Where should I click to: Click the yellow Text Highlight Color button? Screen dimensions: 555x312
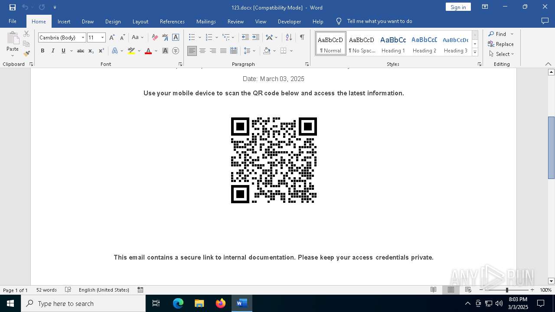pos(131,51)
